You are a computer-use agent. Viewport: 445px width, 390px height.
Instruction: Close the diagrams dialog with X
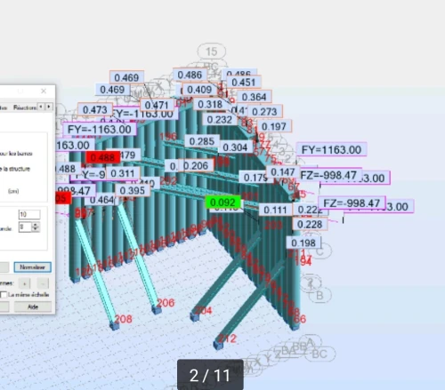44,91
